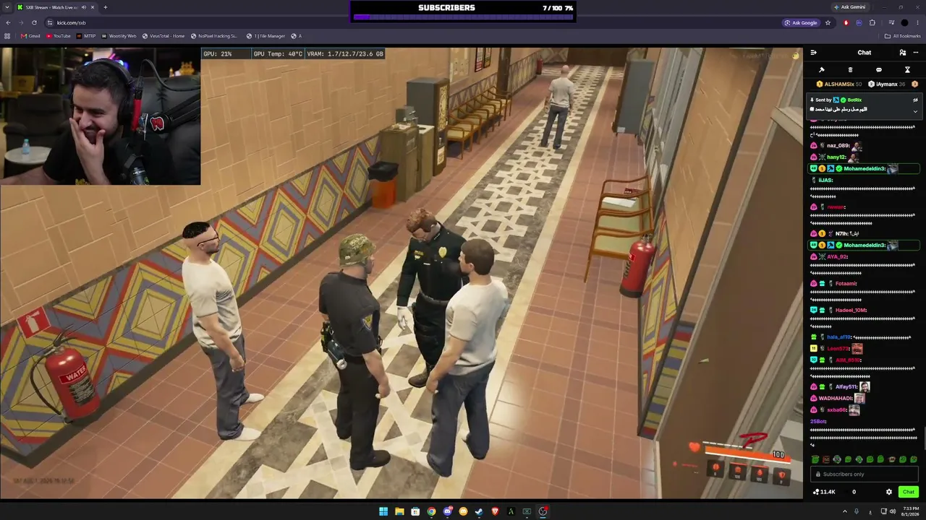
Task: Mute the SXB Stream tab audio
Action: 84,7
